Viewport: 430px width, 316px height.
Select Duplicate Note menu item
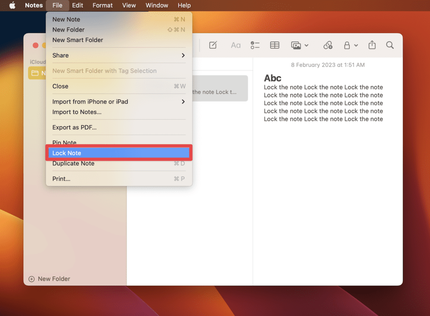(119, 164)
